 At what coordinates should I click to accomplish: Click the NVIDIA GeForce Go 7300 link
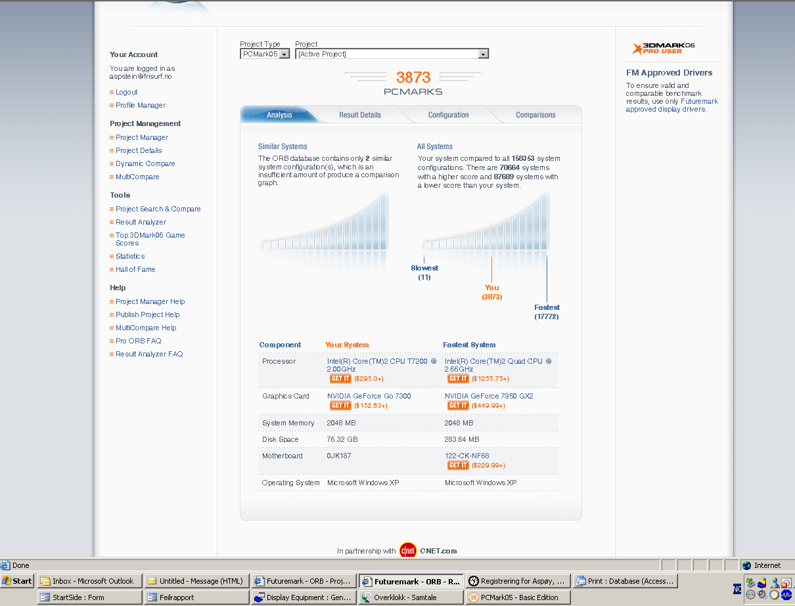point(369,397)
